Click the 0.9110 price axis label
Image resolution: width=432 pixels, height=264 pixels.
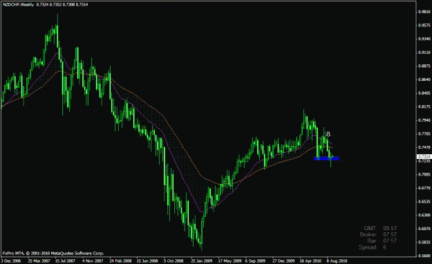[424, 53]
